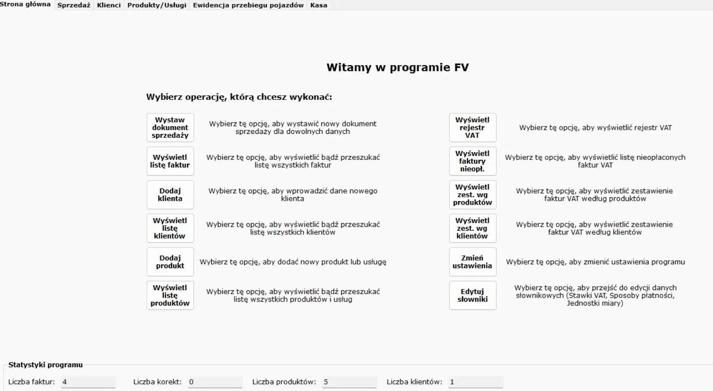
Task: Click the 'Wystaw dokument sprzedaży' button
Action: 170,128
